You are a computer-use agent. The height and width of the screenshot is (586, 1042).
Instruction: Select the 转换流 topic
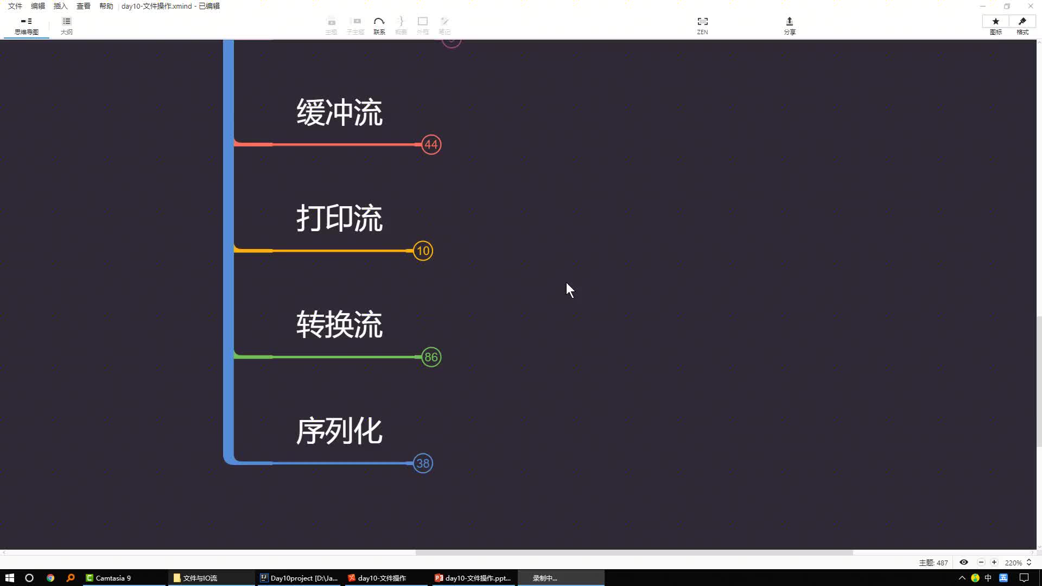(x=339, y=325)
